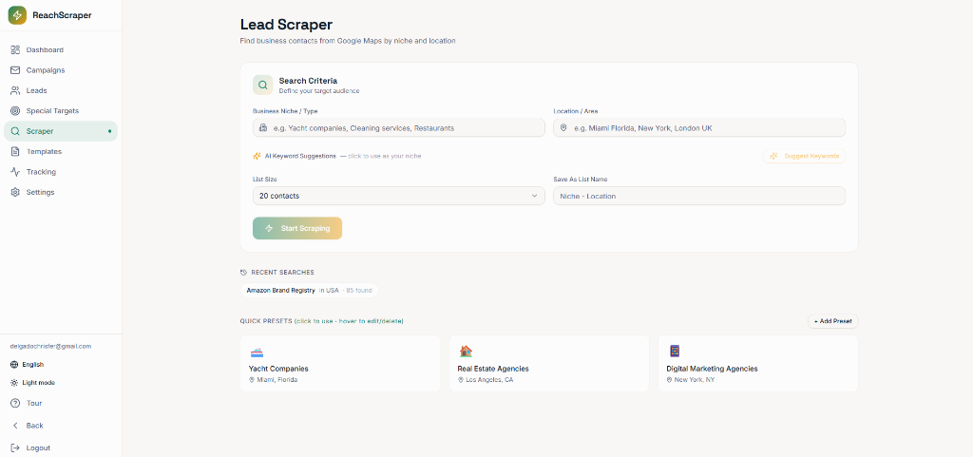Click the yacht emoji on Yacht Companies card
This screenshot has width=973, height=457.
257,352
